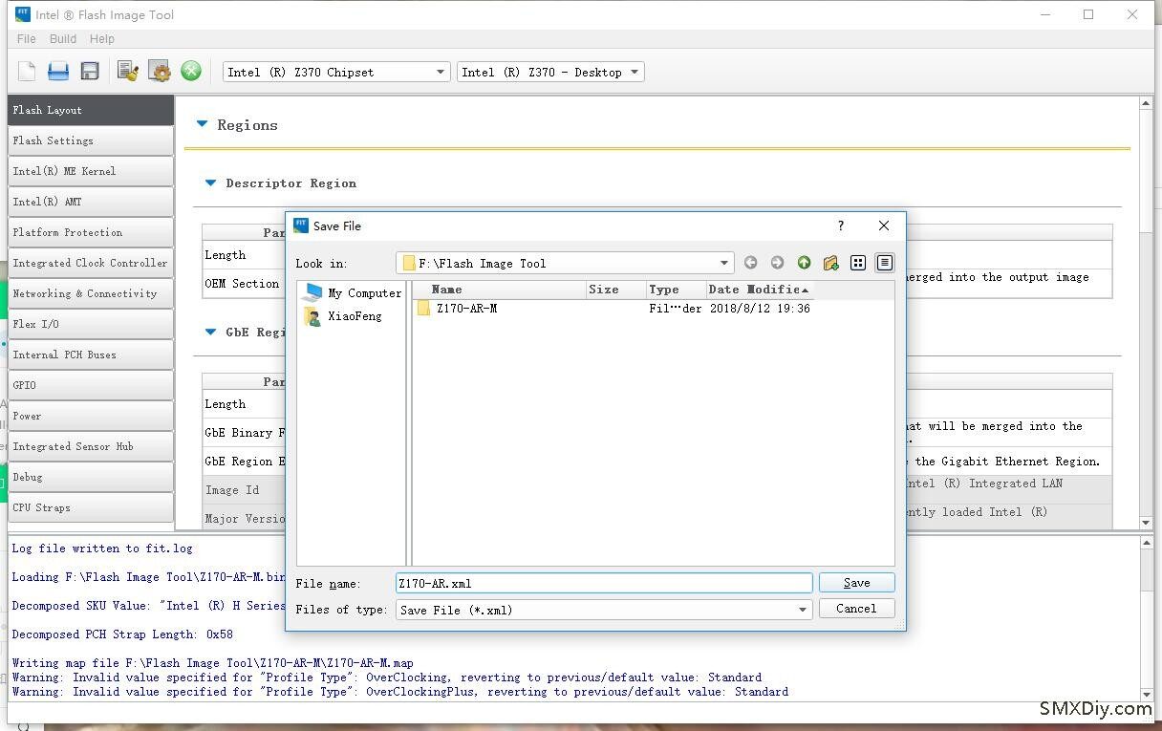Viewport: 1162px width, 731px height.
Task: Close the Save File dialog
Action: [x=884, y=226]
